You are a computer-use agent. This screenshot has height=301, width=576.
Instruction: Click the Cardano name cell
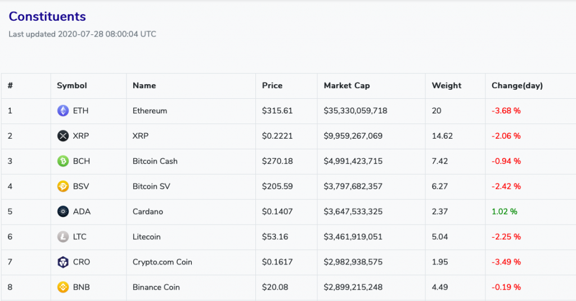pyautogui.click(x=148, y=212)
